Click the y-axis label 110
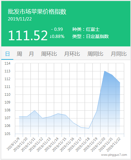The width and height of the screenshot is (131, 160). coord(7,94)
